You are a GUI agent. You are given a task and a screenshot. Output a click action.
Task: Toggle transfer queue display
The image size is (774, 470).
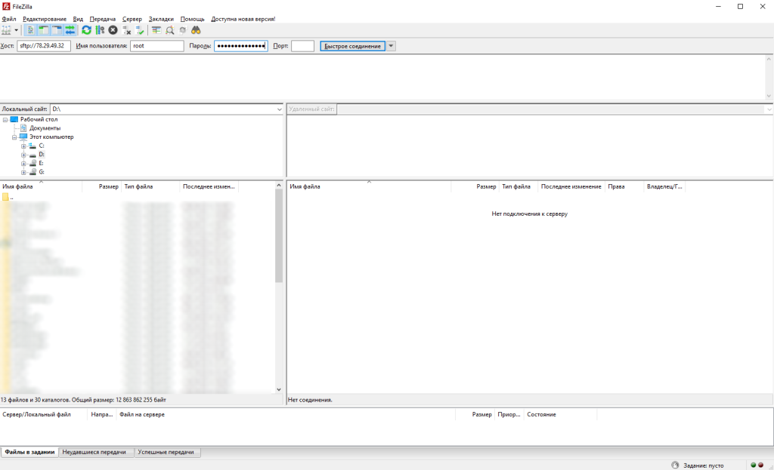70,30
